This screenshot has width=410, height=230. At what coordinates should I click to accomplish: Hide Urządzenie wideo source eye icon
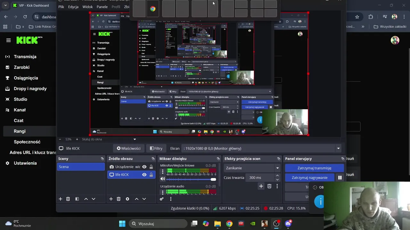(144, 167)
